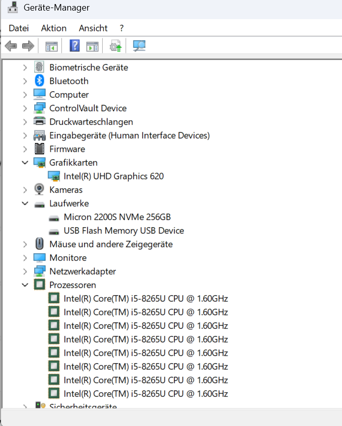Click the Update driver toolbar icon
Image resolution: width=342 pixels, height=426 pixels.
point(115,46)
